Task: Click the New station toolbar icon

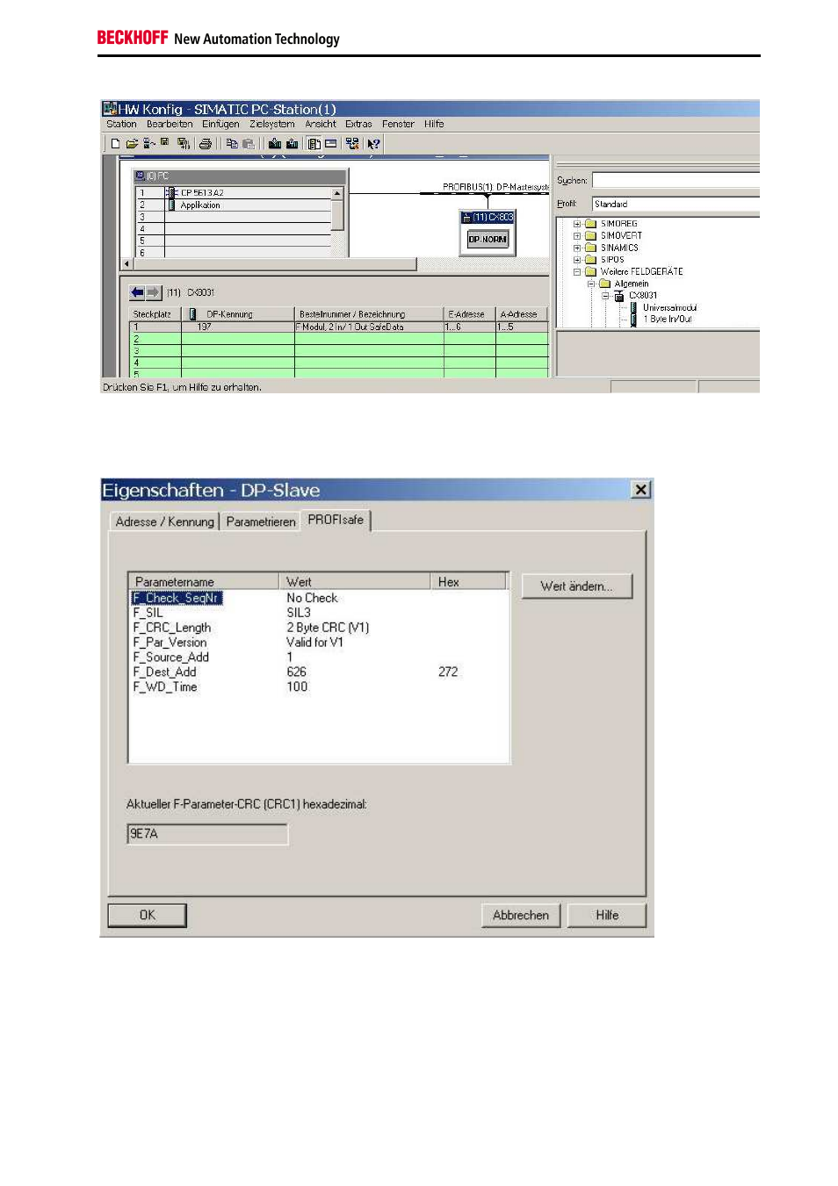Action: click(116, 144)
